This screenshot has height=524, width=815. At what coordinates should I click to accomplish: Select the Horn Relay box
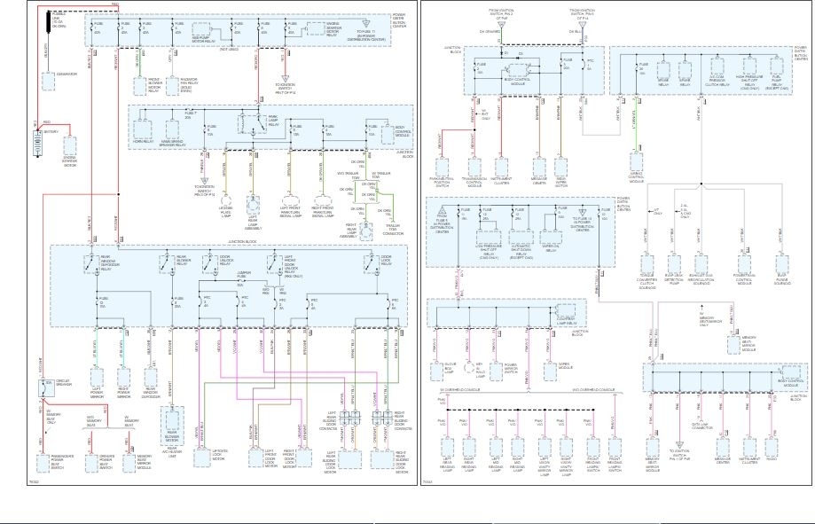pos(142,129)
